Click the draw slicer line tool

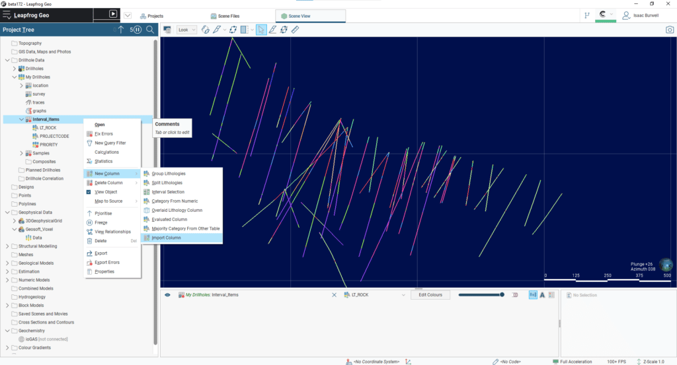pyautogui.click(x=272, y=30)
